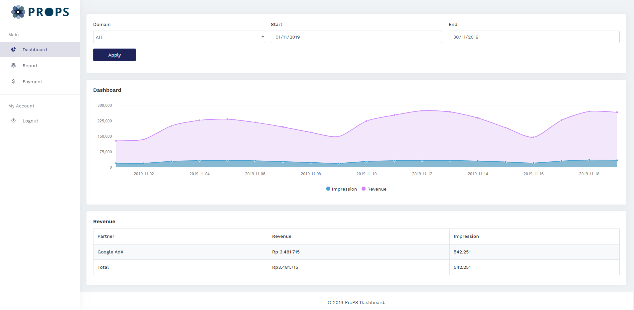The width and height of the screenshot is (634, 310).
Task: Click the © 2019 ProPS Dashboard footer text
Action: coord(356,303)
